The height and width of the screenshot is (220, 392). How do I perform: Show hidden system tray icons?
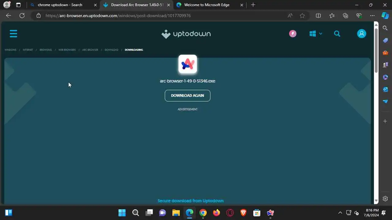click(340, 213)
